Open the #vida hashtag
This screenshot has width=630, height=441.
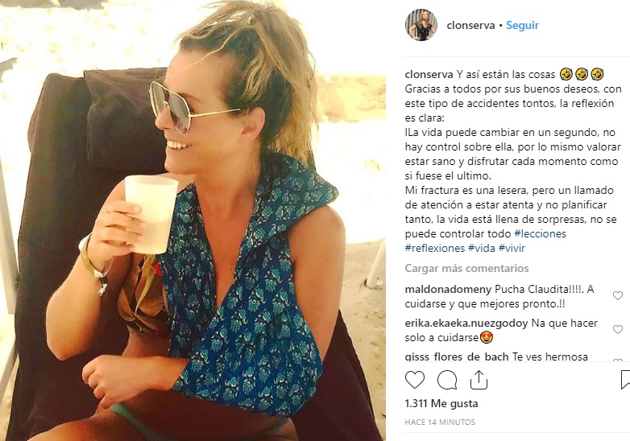tap(481, 248)
